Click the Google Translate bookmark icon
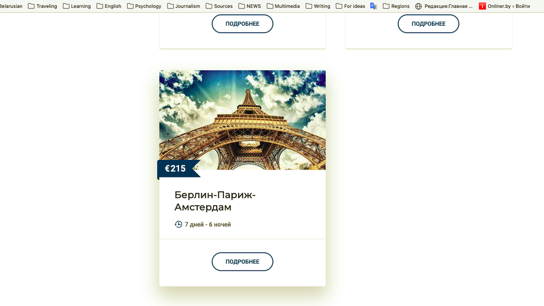The image size is (544, 306). [x=374, y=6]
